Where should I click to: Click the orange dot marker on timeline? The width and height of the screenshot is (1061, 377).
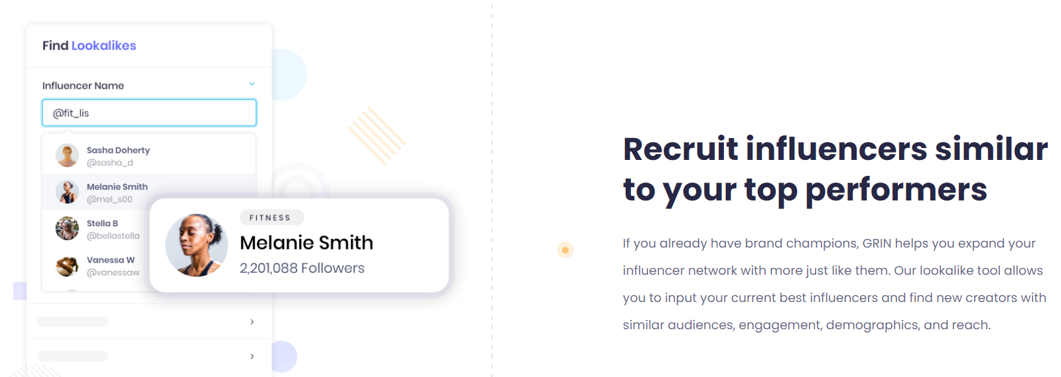(565, 250)
